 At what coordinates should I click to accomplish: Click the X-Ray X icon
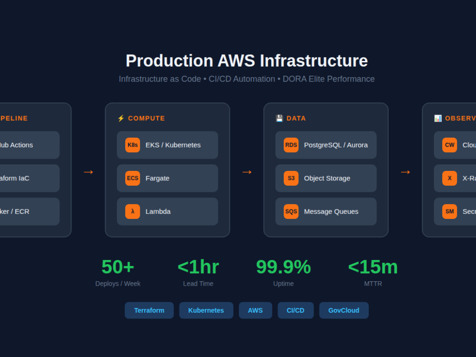point(449,178)
